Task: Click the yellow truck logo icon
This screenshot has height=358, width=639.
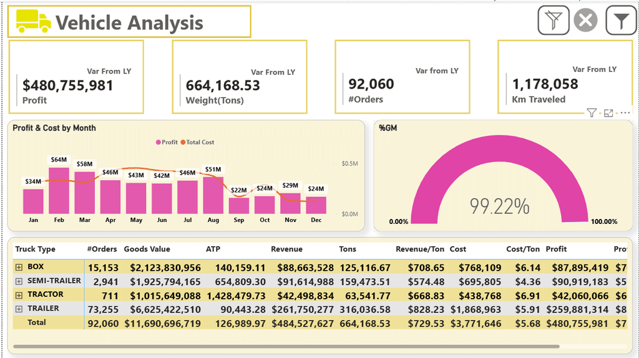Action: coord(33,22)
